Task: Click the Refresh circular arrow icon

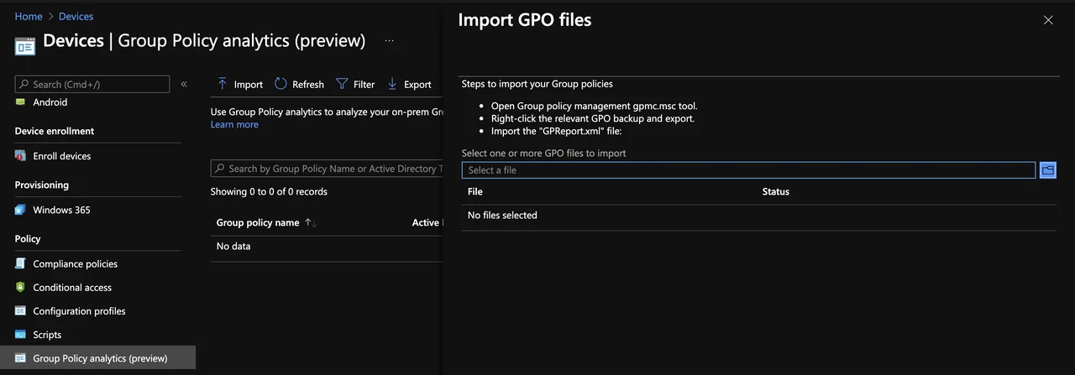Action: (281, 84)
